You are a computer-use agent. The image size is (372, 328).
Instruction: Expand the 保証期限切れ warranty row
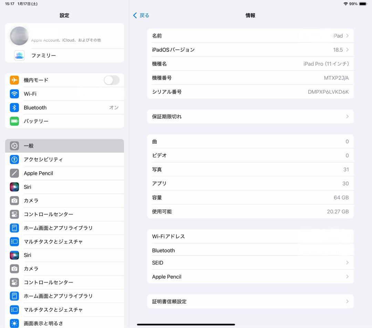point(250,116)
